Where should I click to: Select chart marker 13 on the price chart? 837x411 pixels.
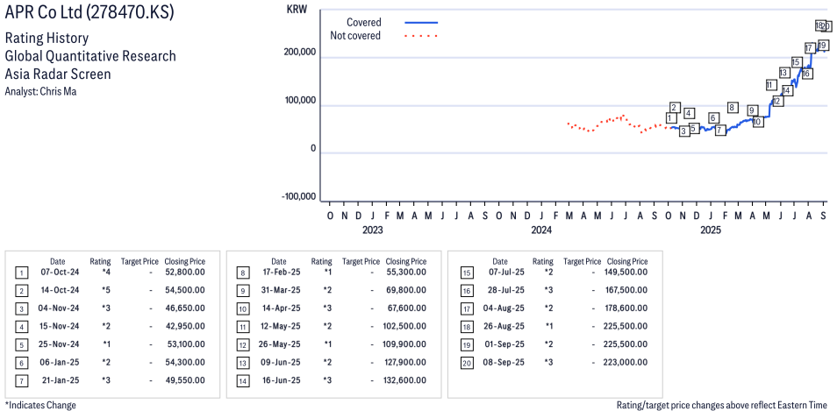pyautogui.click(x=784, y=73)
